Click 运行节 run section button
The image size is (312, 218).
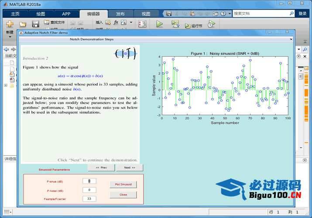pyautogui.click(x=194, y=26)
